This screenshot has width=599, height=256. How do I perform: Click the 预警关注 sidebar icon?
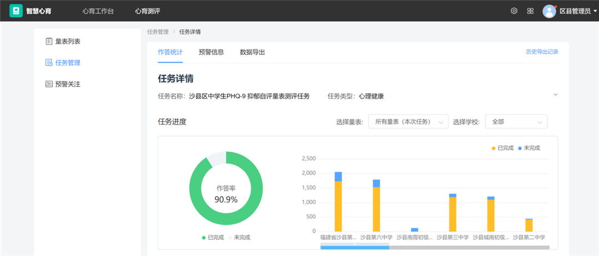[49, 84]
